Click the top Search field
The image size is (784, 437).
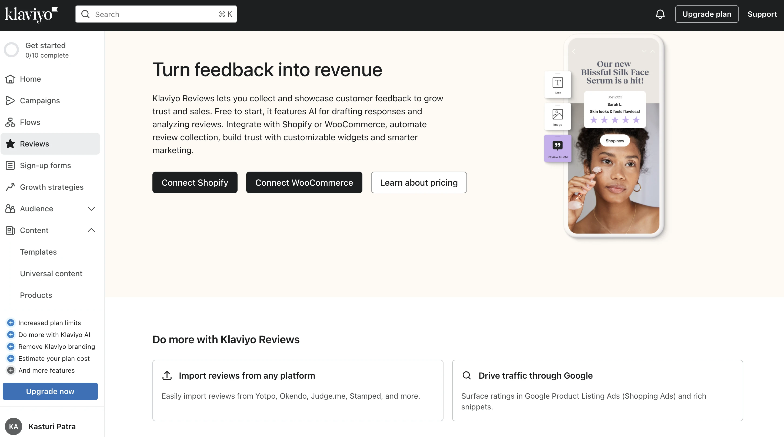(x=156, y=14)
